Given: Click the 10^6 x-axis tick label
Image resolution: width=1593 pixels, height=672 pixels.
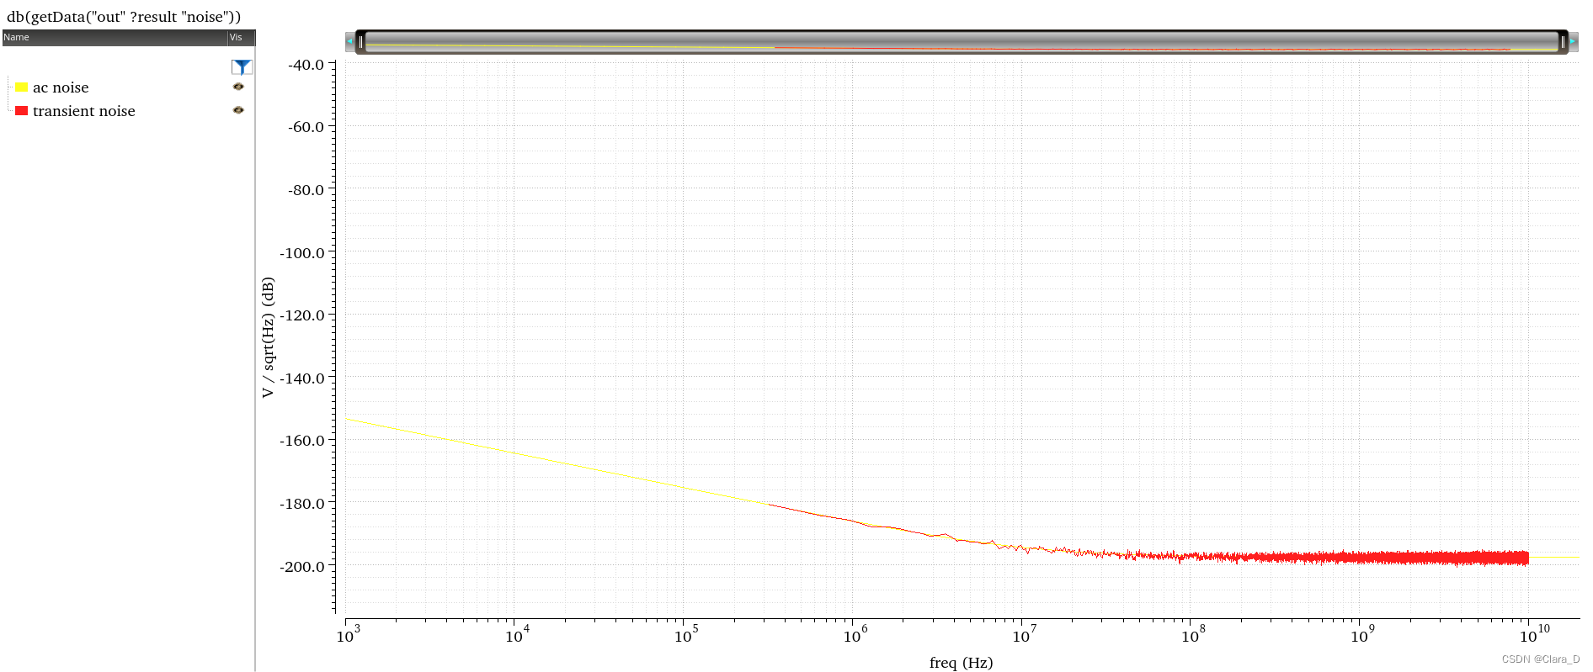Looking at the screenshot, I should (x=855, y=635).
